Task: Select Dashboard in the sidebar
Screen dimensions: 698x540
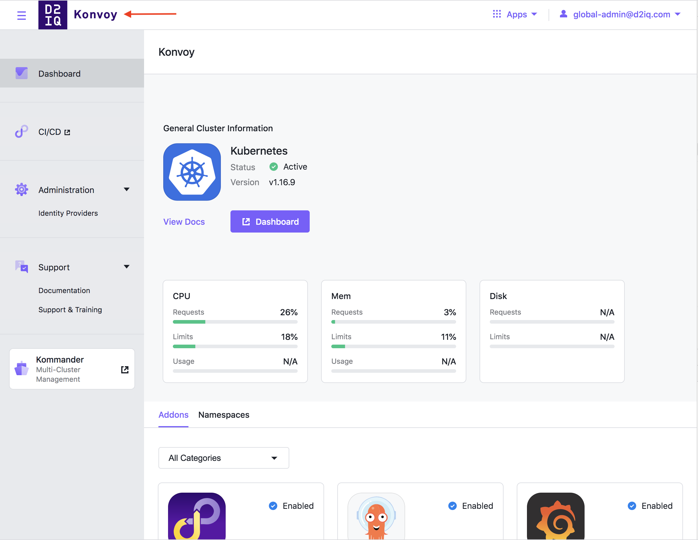Action: point(72,73)
